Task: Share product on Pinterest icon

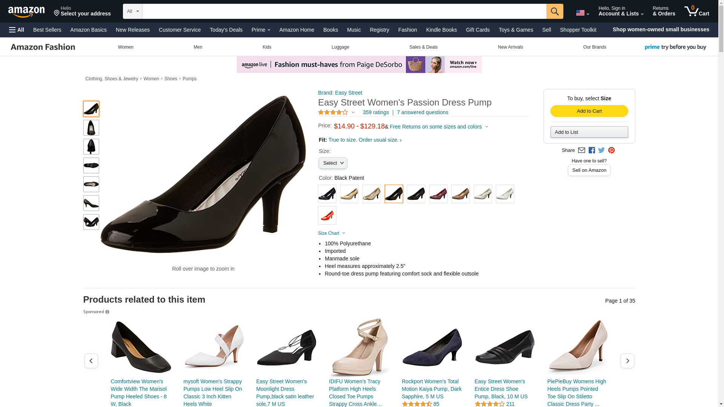Action: point(611,150)
